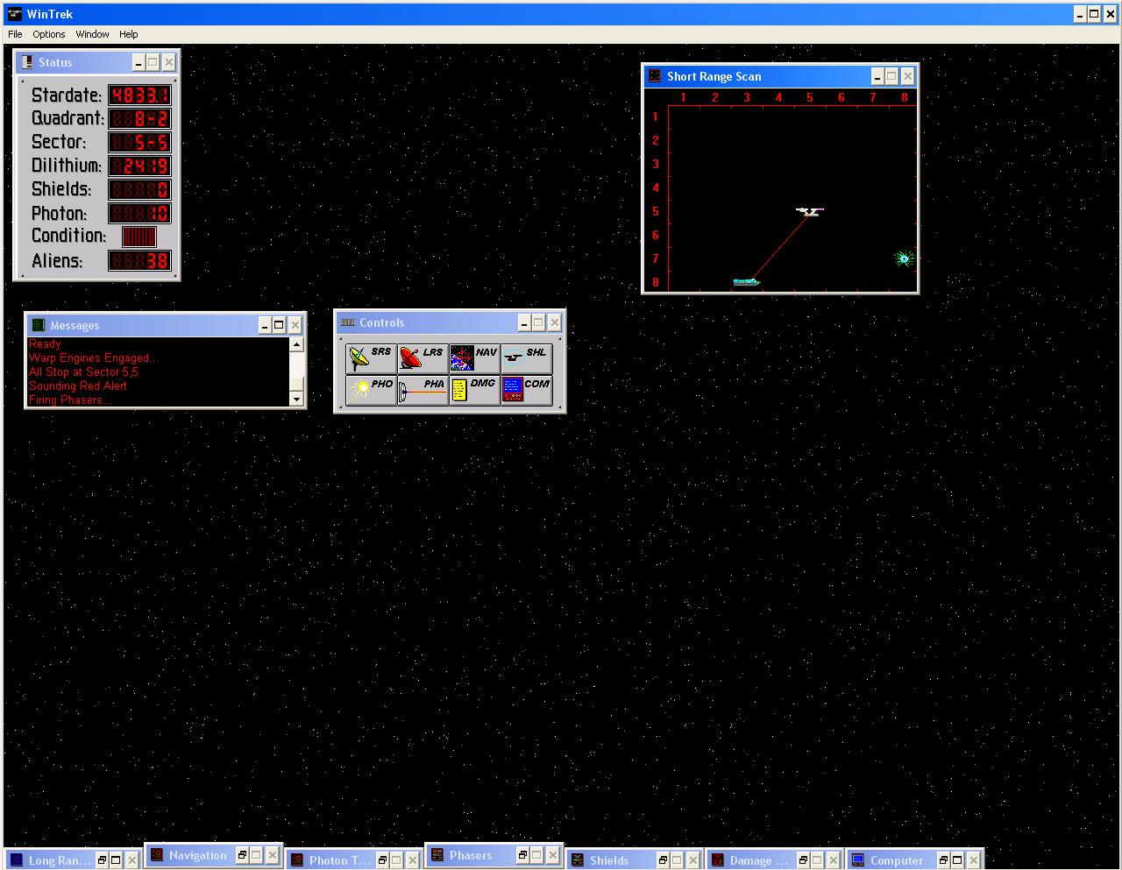Screen dimensions: 1122x870
Task: Click the minimized Computer window icon
Action: pyautogui.click(x=858, y=860)
